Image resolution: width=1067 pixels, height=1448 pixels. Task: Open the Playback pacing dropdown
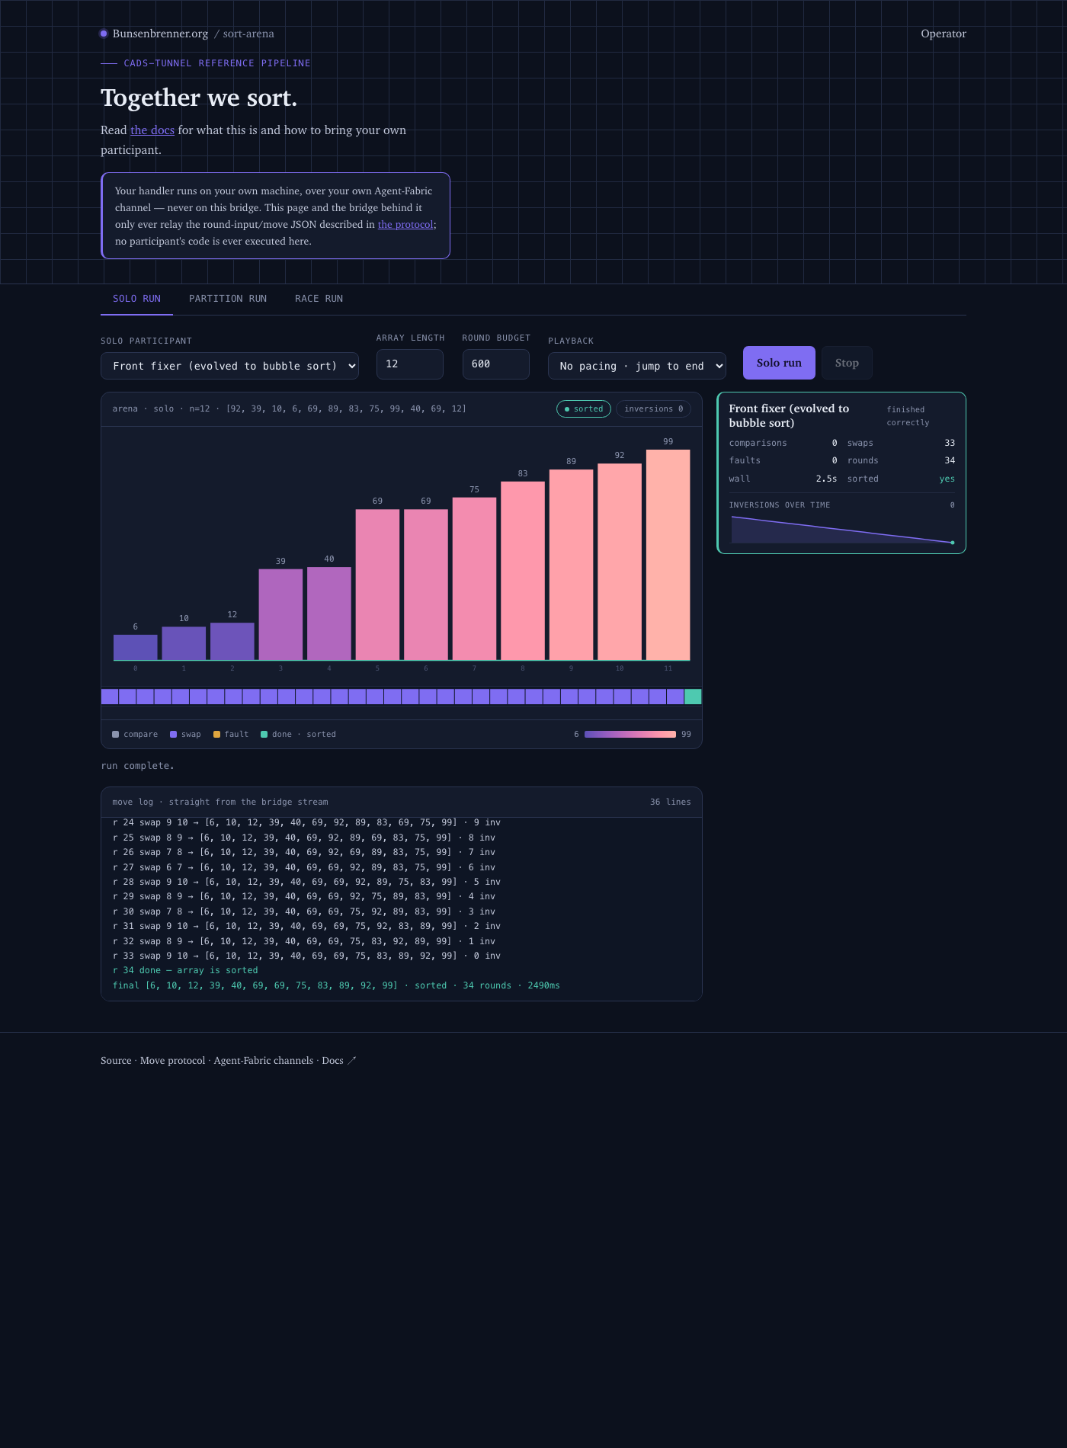point(637,366)
